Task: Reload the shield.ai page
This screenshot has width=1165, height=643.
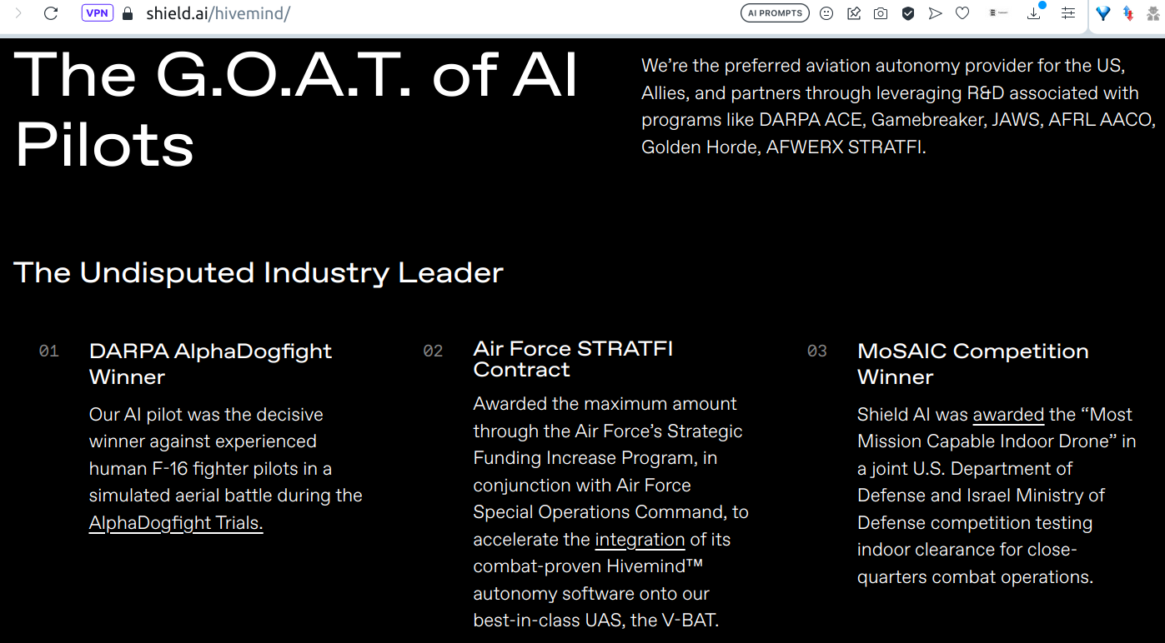Action: coord(51,13)
